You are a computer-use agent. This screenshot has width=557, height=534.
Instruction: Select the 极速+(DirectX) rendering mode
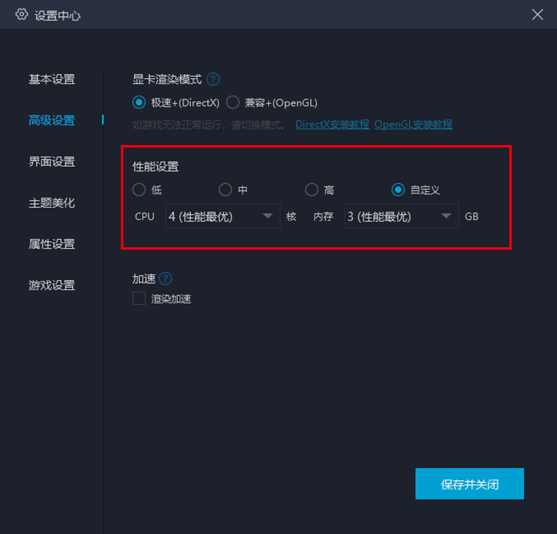point(139,102)
